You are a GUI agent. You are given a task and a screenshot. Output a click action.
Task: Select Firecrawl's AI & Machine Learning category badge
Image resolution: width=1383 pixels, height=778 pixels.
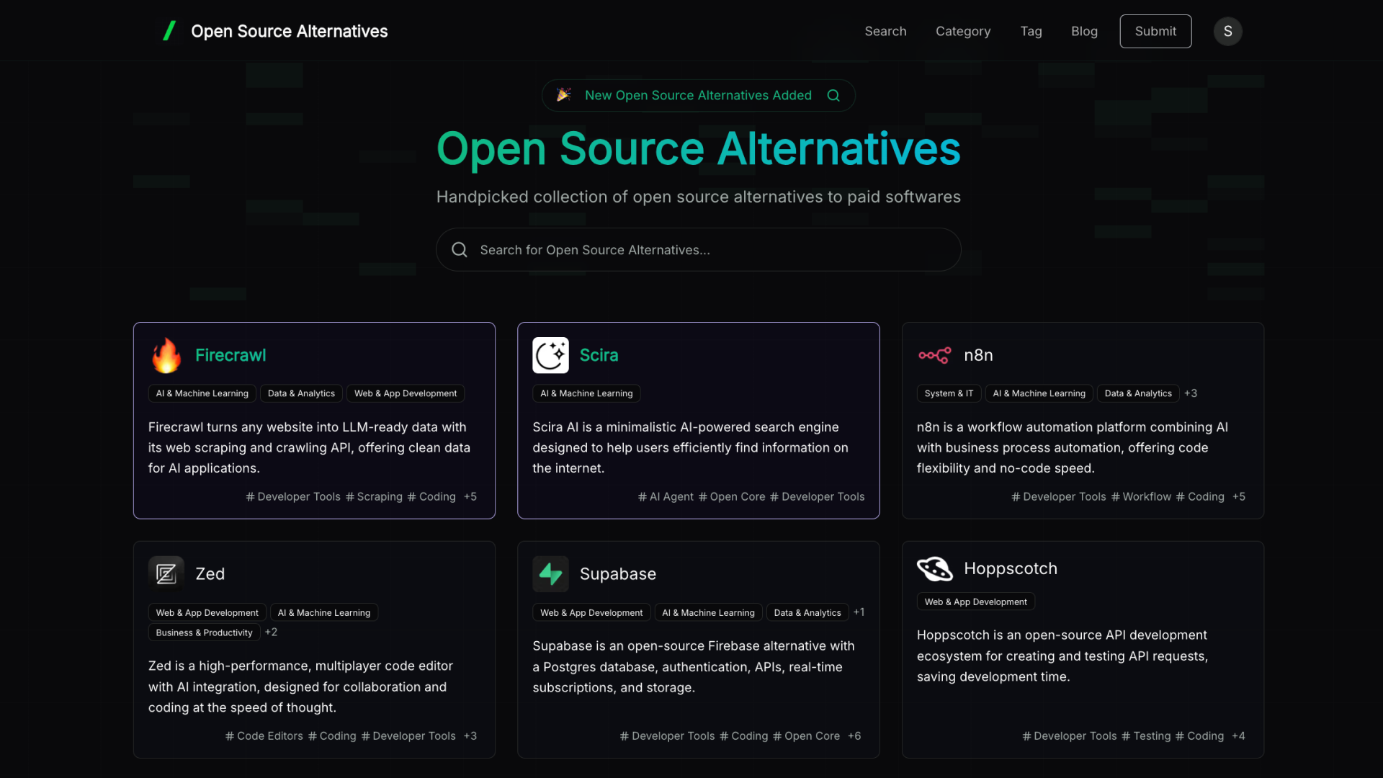pos(202,393)
